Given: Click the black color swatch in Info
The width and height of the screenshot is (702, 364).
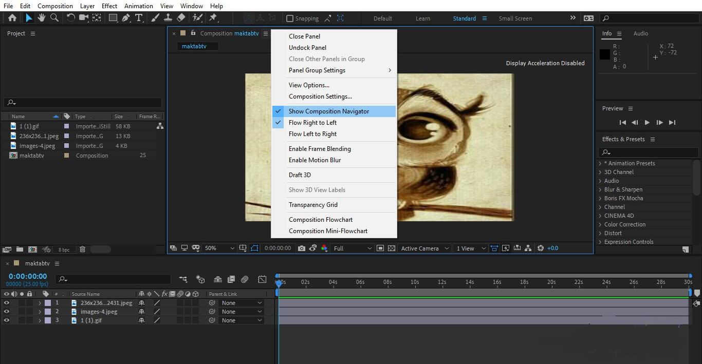Looking at the screenshot, I should click(x=605, y=54).
